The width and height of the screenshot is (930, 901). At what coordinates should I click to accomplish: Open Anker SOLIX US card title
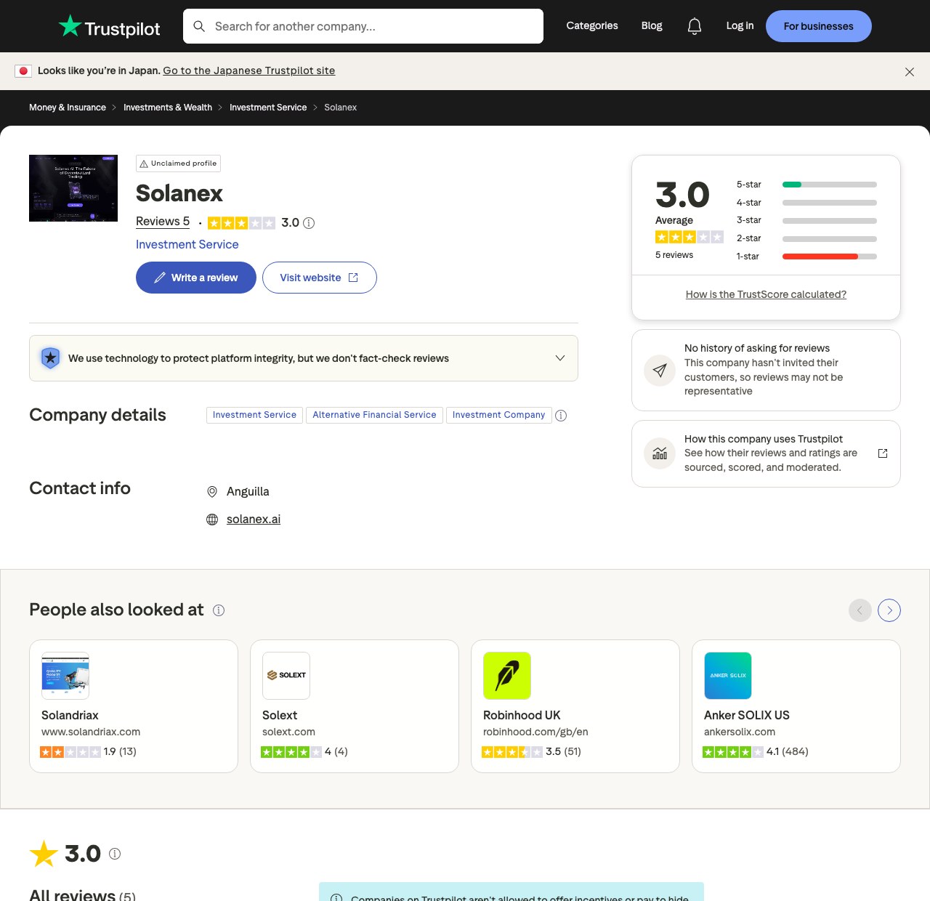click(747, 715)
